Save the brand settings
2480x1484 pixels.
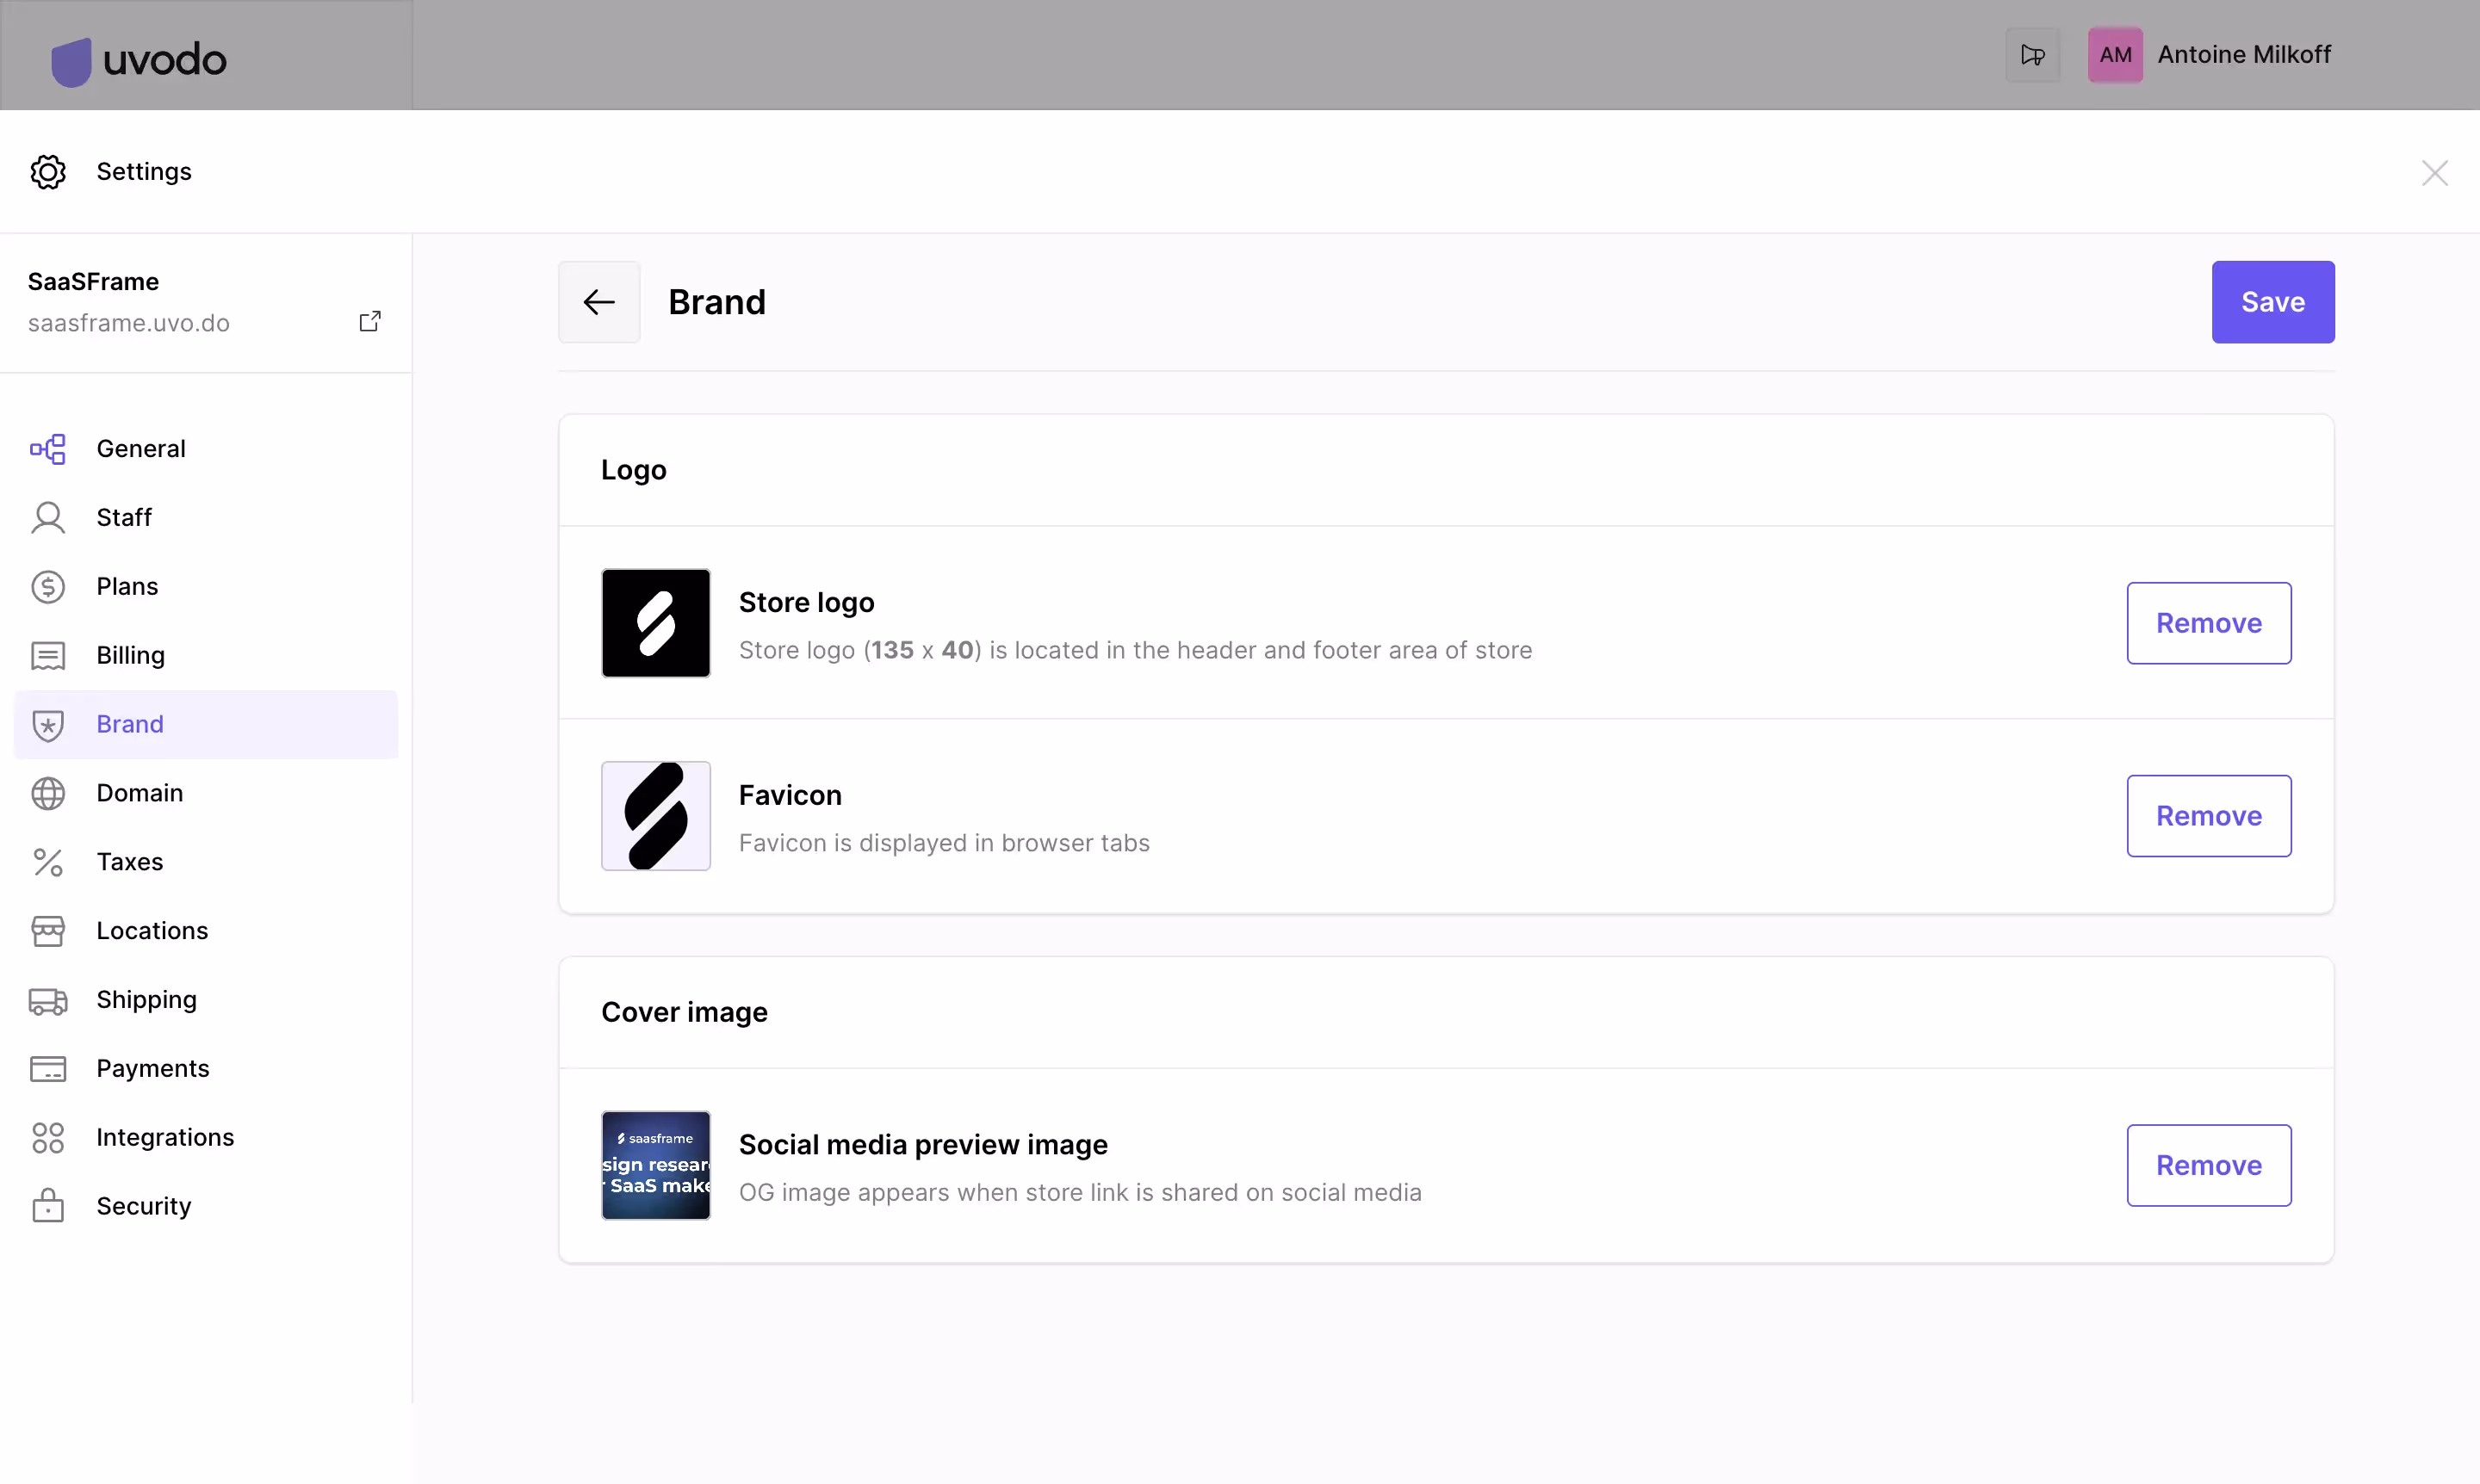tap(2272, 301)
